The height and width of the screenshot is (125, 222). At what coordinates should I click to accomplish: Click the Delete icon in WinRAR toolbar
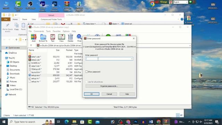pyautogui.click(x=70, y=38)
